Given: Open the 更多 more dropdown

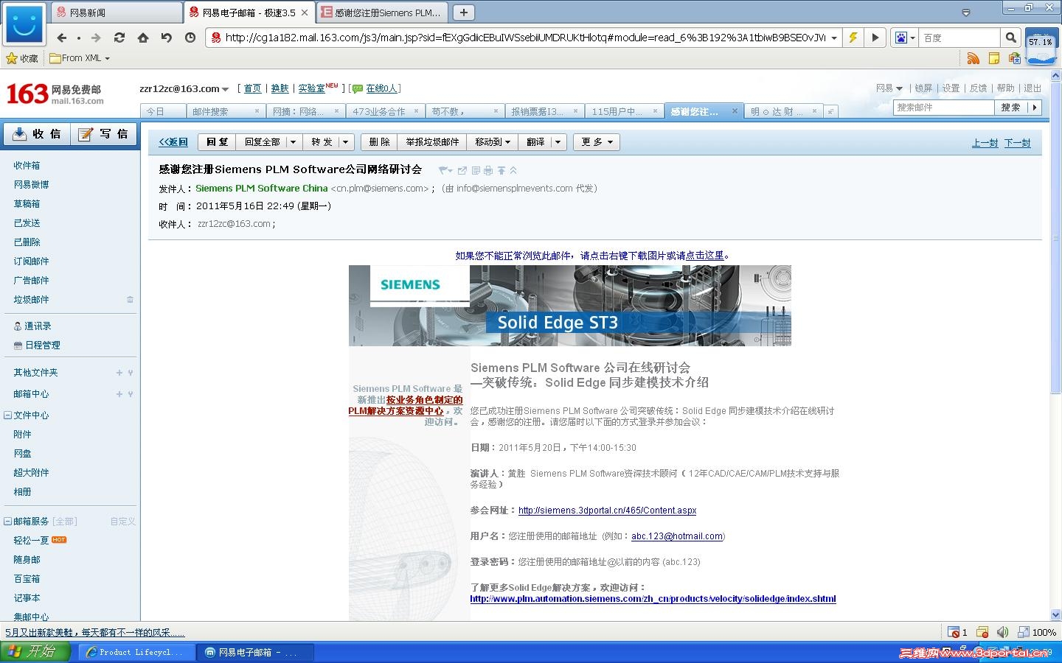Looking at the screenshot, I should tap(597, 142).
